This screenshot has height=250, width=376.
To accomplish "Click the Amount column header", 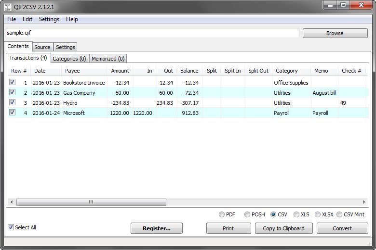I will point(120,71).
